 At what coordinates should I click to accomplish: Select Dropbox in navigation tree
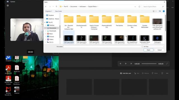(x=51, y=15)
